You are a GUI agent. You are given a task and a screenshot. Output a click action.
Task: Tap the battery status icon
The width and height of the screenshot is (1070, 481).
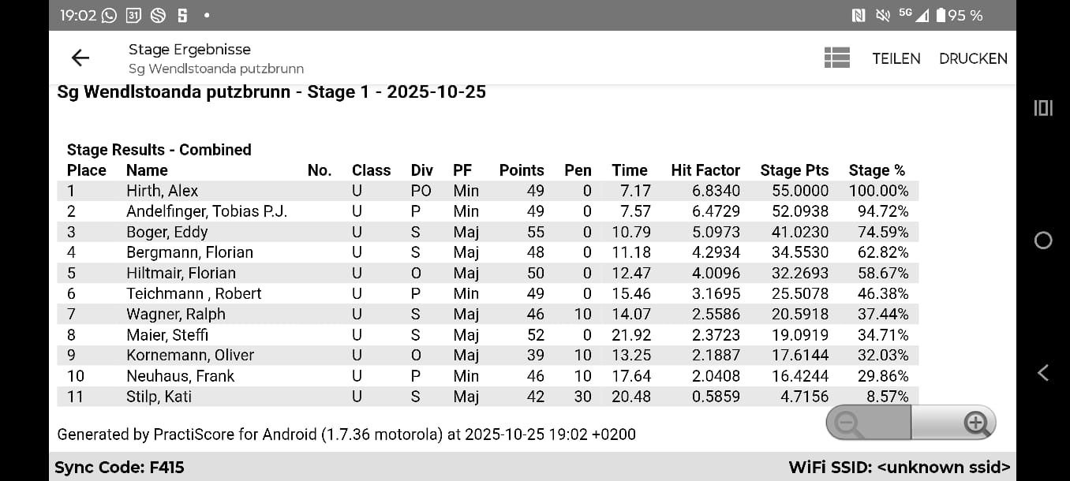[x=941, y=15]
